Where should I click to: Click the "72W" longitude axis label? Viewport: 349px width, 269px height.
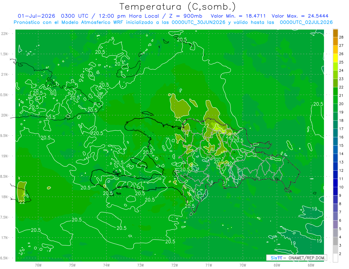[x=174, y=265]
